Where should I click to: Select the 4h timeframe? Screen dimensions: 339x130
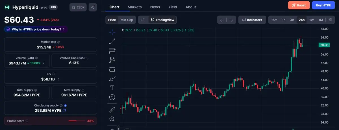click(292, 20)
